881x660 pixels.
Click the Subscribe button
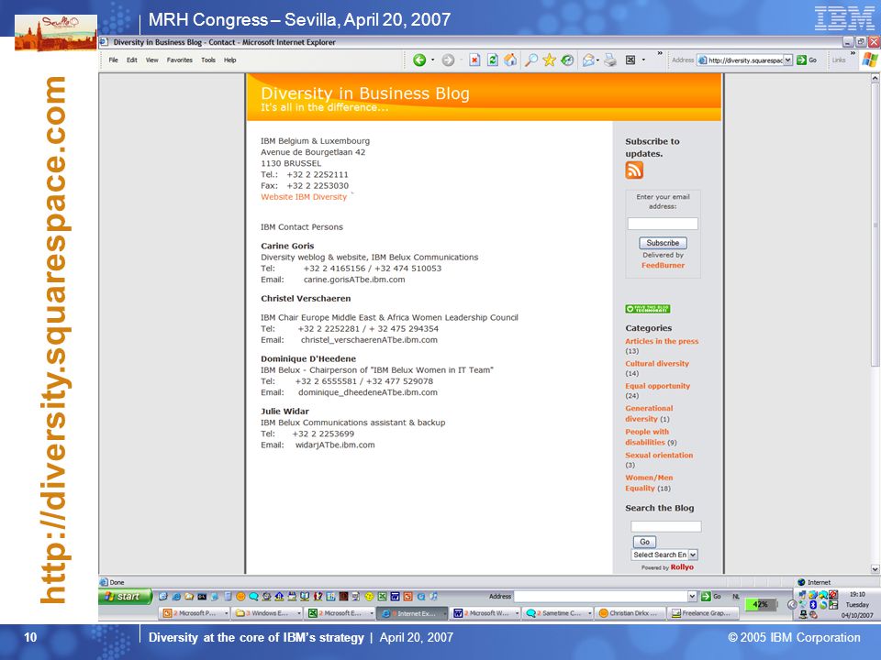[663, 243]
